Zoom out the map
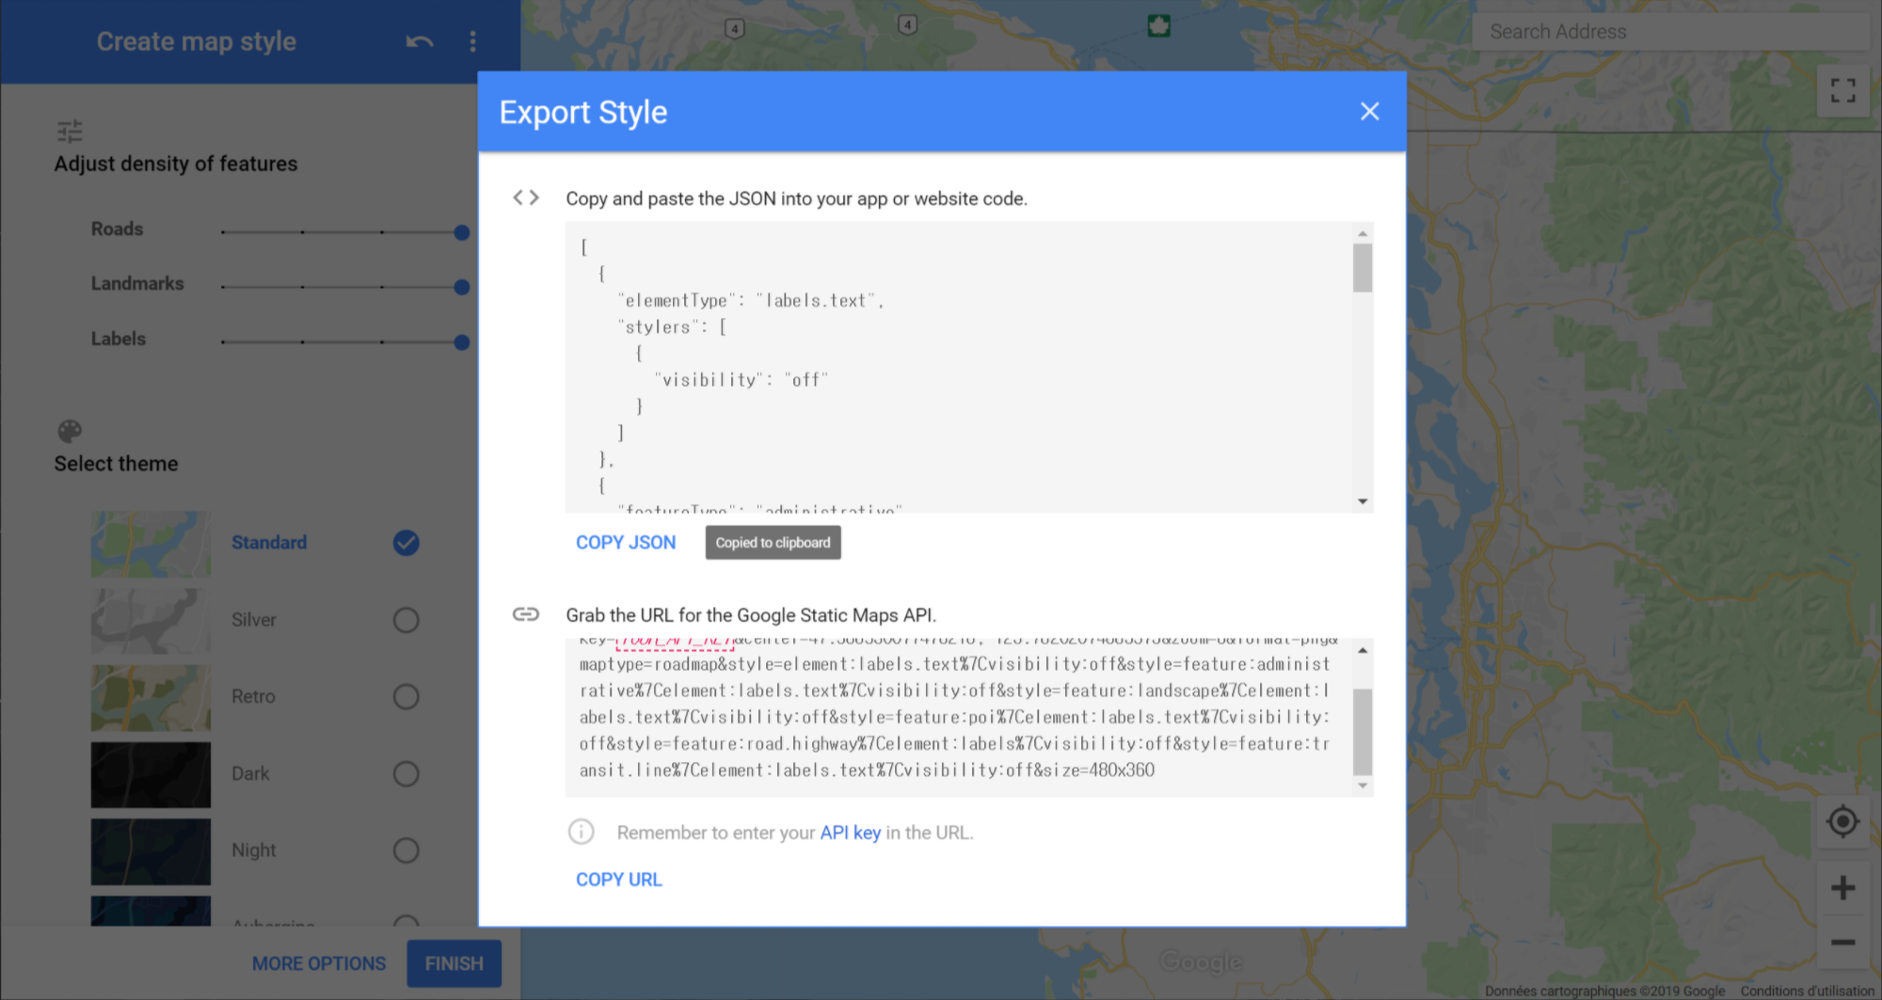The width and height of the screenshot is (1882, 1000). coord(1842,942)
